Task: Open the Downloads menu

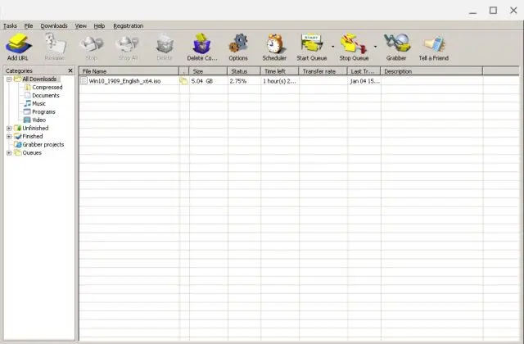Action: 54,26
